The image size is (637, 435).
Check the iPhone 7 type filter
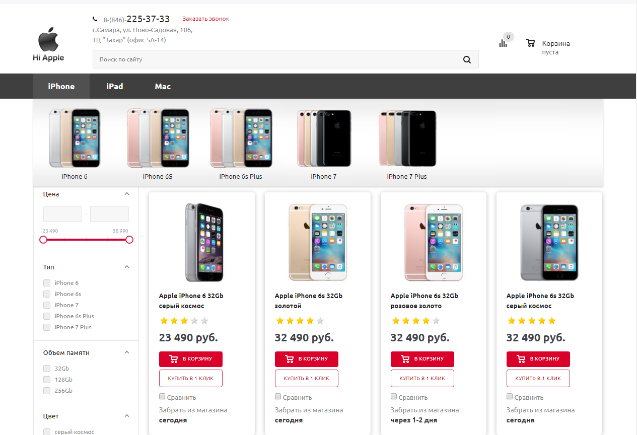[47, 305]
